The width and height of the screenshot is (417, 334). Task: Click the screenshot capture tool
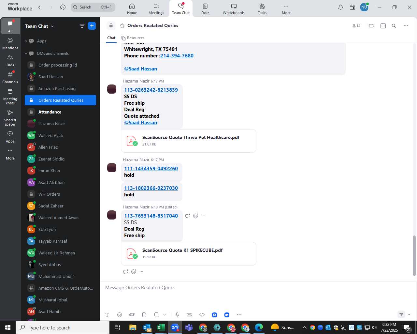[x=157, y=315]
